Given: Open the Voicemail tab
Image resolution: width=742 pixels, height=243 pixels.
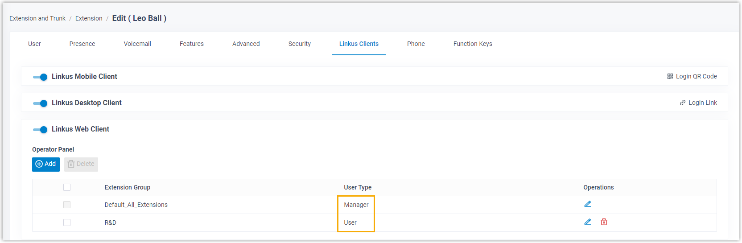Looking at the screenshot, I should point(137,44).
